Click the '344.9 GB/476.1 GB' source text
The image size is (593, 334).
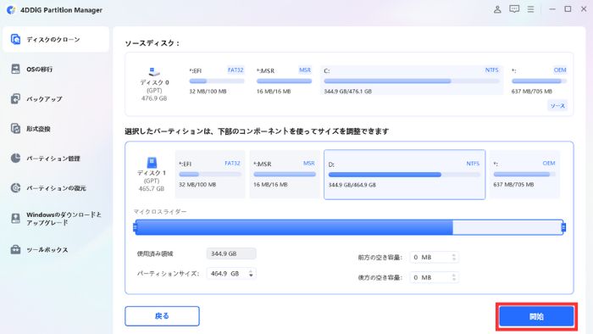pyautogui.click(x=347, y=92)
